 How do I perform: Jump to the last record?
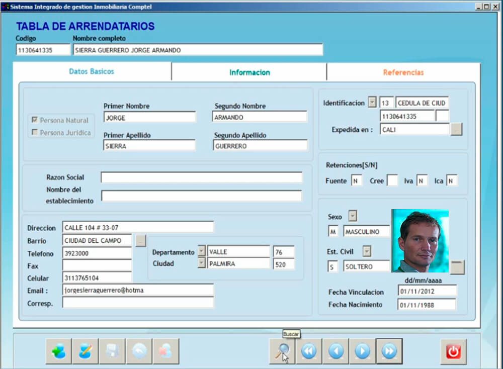point(389,351)
